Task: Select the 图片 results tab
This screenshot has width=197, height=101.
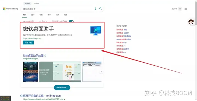Action: [33, 15]
